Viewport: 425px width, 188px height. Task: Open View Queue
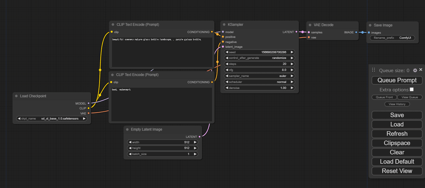(410, 97)
